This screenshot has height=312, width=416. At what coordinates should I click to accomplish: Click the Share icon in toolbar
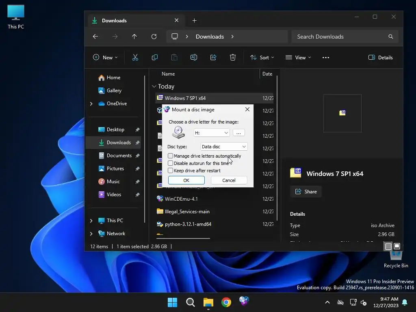(213, 57)
